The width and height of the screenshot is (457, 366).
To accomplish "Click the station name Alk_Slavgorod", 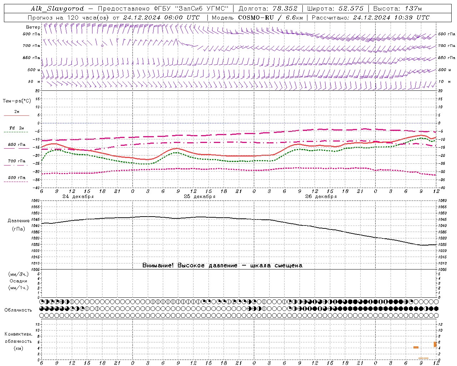I will pos(57,9).
